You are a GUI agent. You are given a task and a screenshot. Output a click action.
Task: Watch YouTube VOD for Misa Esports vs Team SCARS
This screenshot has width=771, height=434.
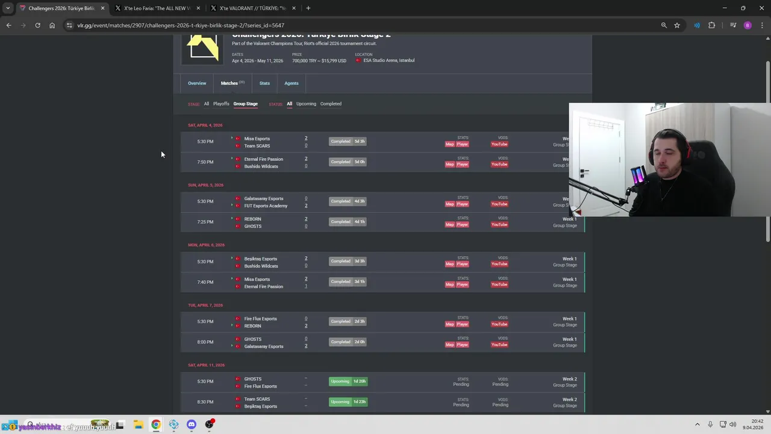(499, 144)
